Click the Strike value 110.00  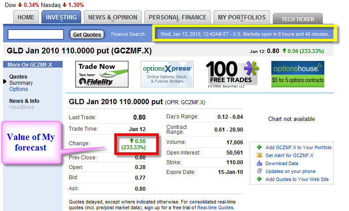point(235,162)
